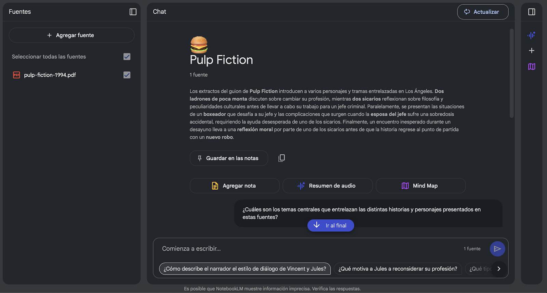Click the Chat panel header label
The height and width of the screenshot is (293, 547).
click(x=159, y=12)
